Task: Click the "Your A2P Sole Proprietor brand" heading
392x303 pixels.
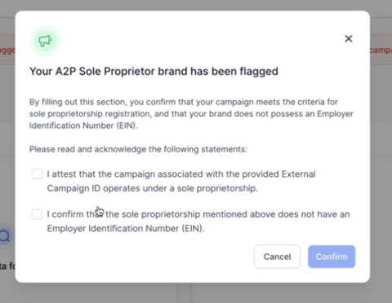Action: [x=154, y=72]
